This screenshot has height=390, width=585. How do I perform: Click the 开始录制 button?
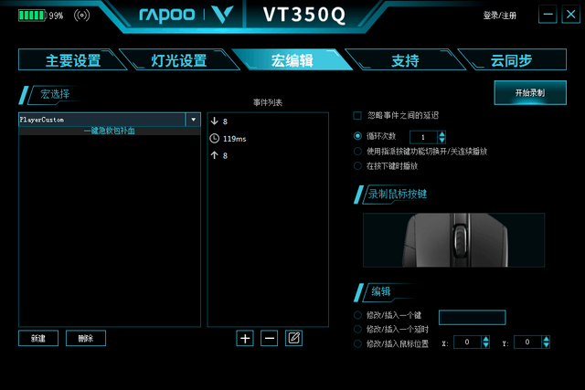[x=530, y=92]
